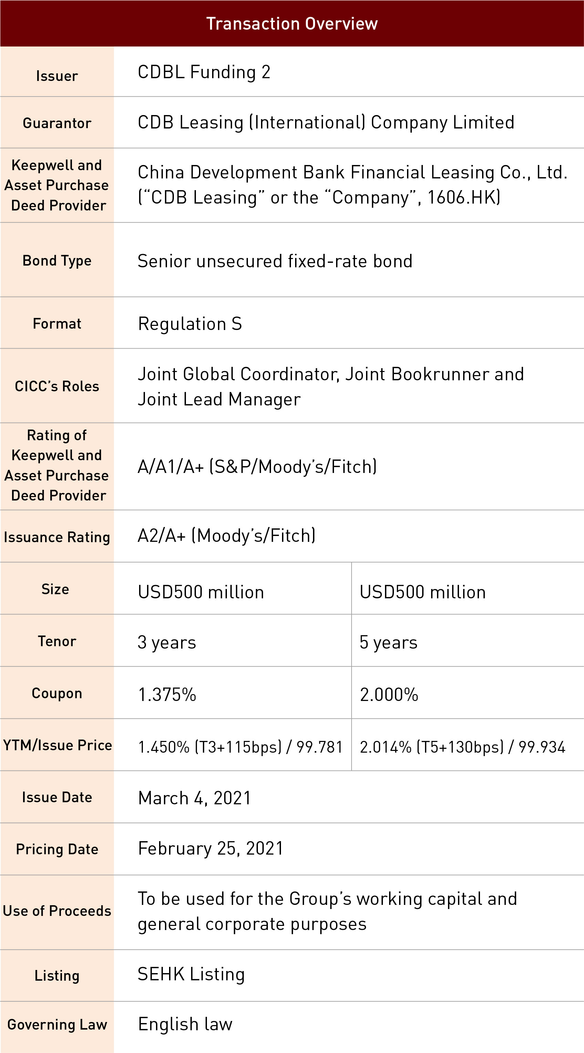The image size is (584, 1053).
Task: Click the 5 years tenor cell
Action: (388, 642)
